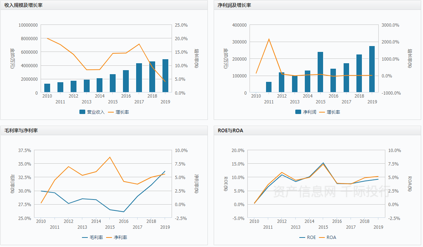
Task: Toggle the ROE legend line icon
Action: coord(302,237)
